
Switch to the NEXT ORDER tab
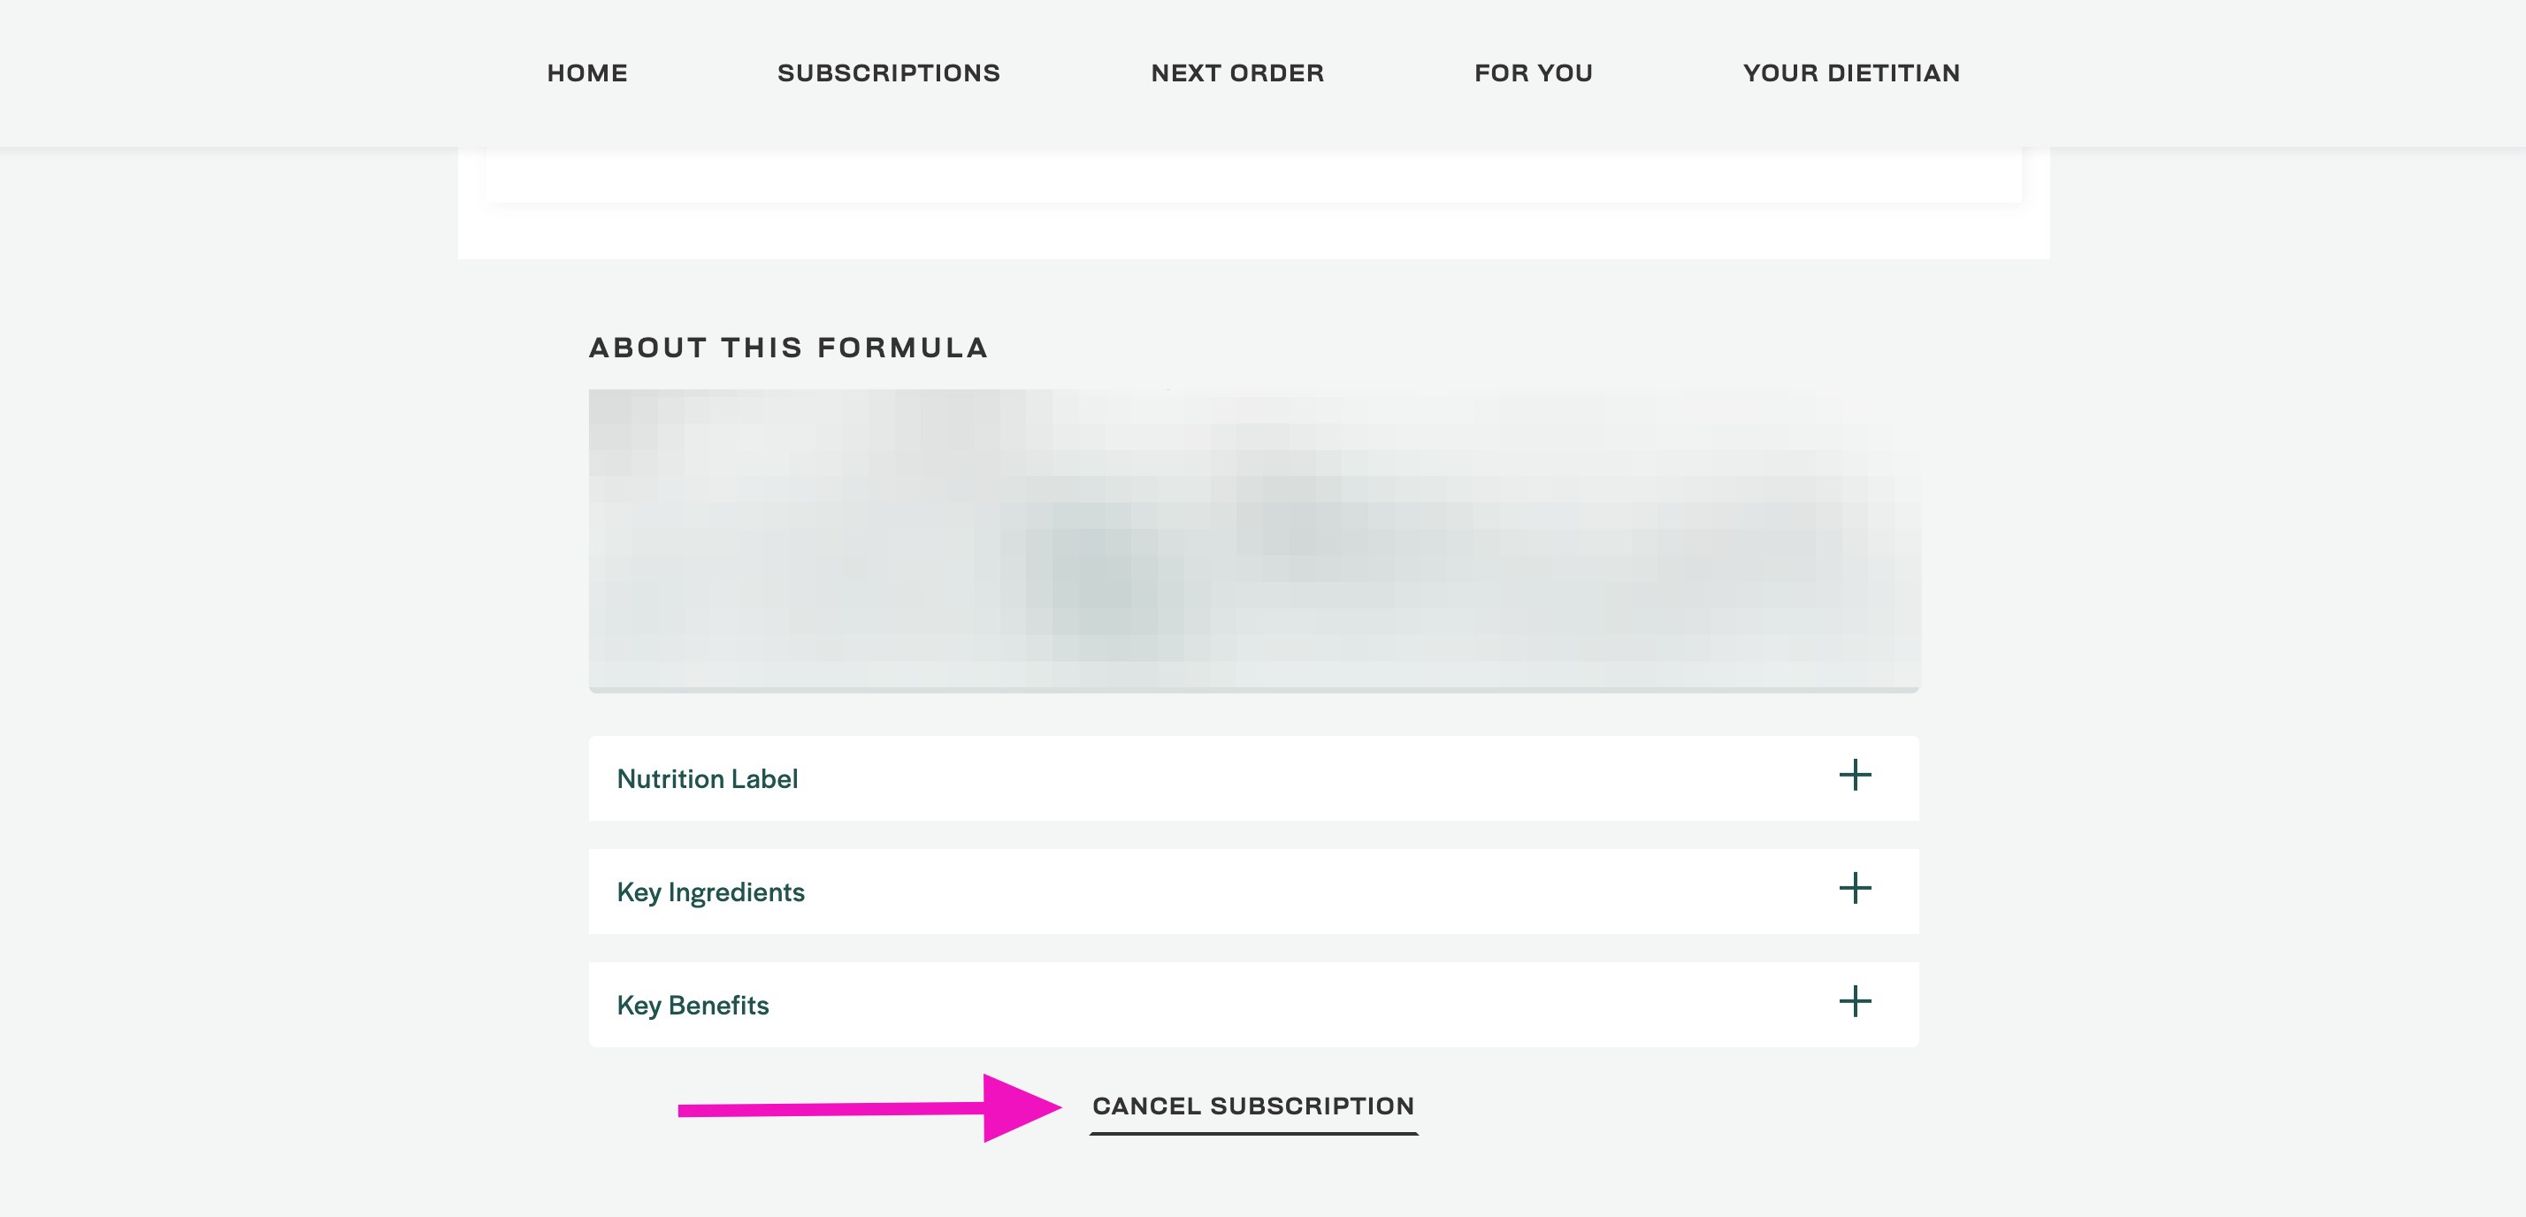point(1237,73)
